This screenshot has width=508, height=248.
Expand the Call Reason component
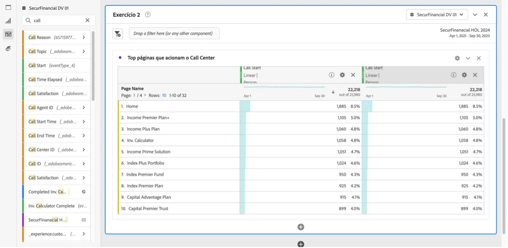point(84,38)
